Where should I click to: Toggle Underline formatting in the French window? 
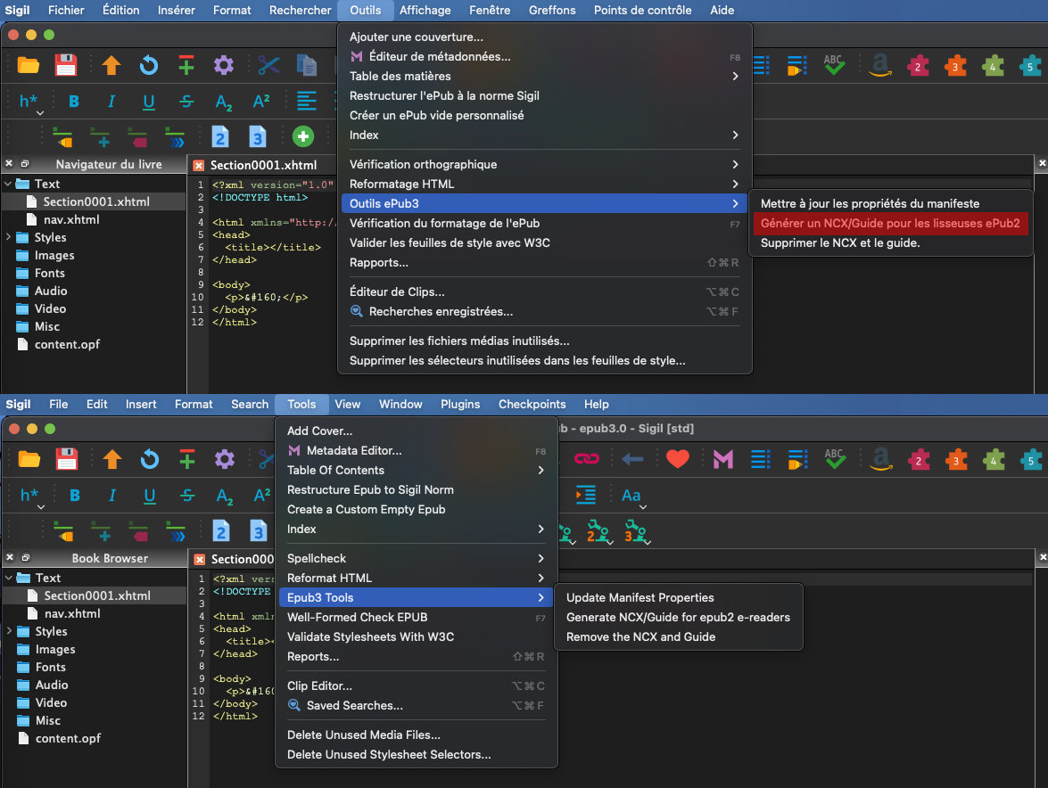(x=149, y=102)
